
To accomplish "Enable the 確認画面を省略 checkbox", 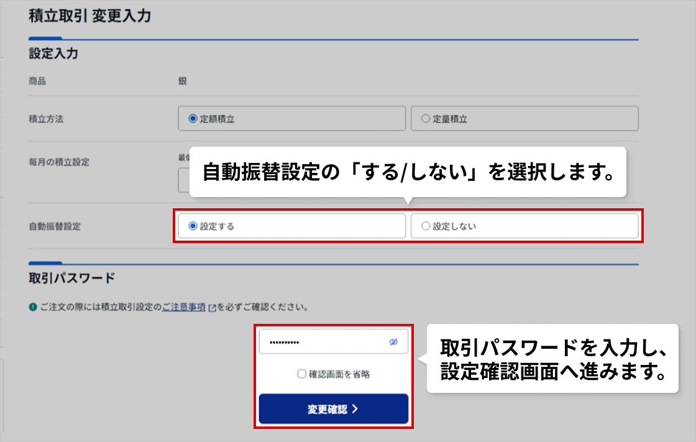I will [302, 374].
